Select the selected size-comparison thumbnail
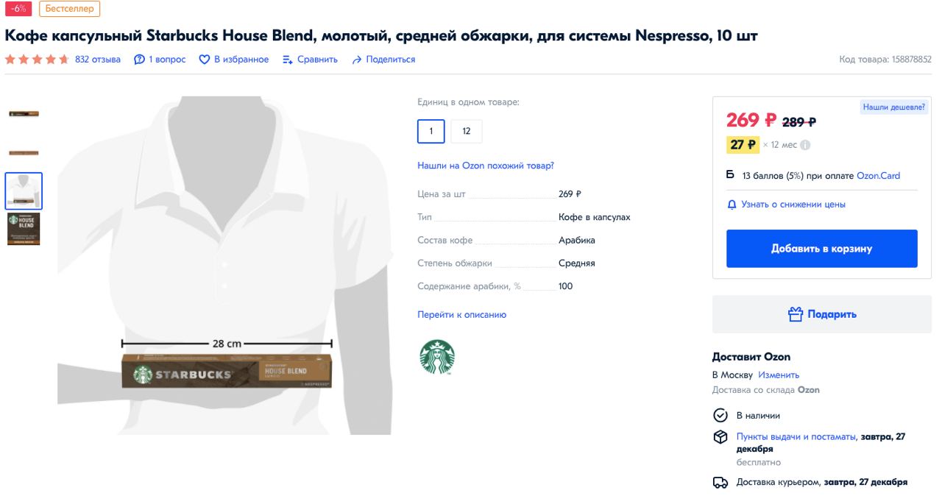The image size is (942, 504). [24, 191]
